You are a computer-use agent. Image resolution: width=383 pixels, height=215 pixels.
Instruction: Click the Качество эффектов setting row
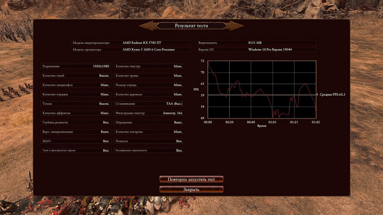(x=76, y=113)
